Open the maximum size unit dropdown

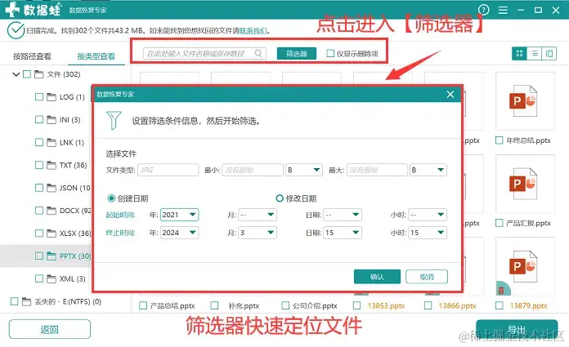coord(428,170)
